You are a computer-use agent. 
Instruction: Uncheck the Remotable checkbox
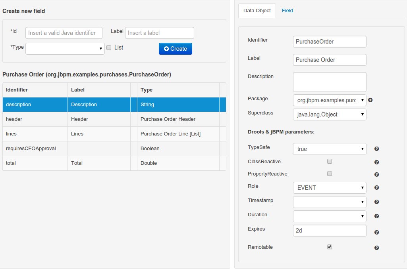[329, 247]
